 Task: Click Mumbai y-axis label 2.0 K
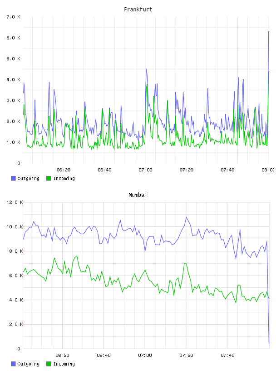[x=16, y=324]
